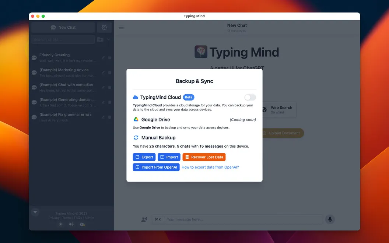Click the Terms footer link

tap(67, 218)
